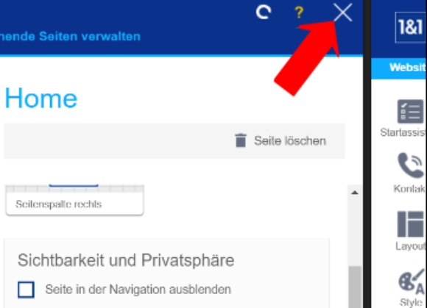
Task: Click the Sichtbarkeit und Privatsphäre heading
Action: pyautogui.click(x=126, y=260)
